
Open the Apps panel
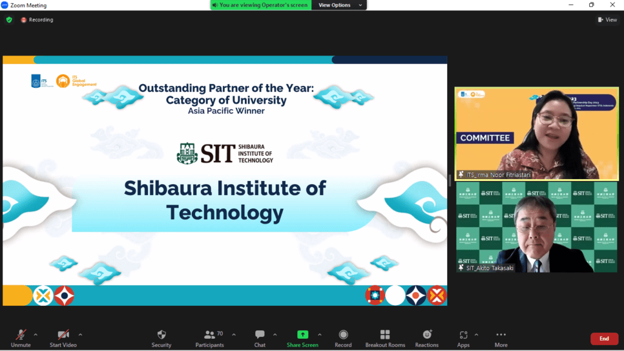point(463,335)
